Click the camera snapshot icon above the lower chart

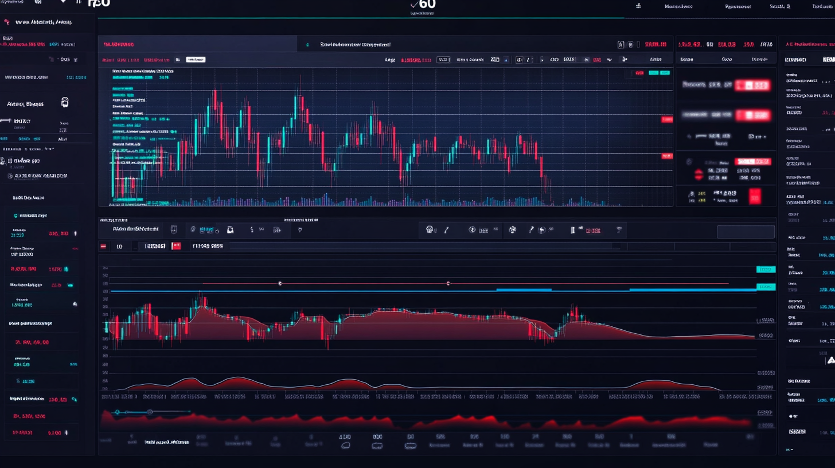[x=230, y=229]
